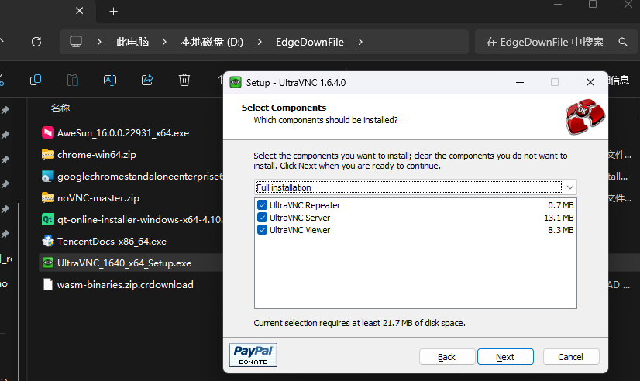Open a new Explorer tab with plus button
The width and height of the screenshot is (640, 381).
point(113,12)
